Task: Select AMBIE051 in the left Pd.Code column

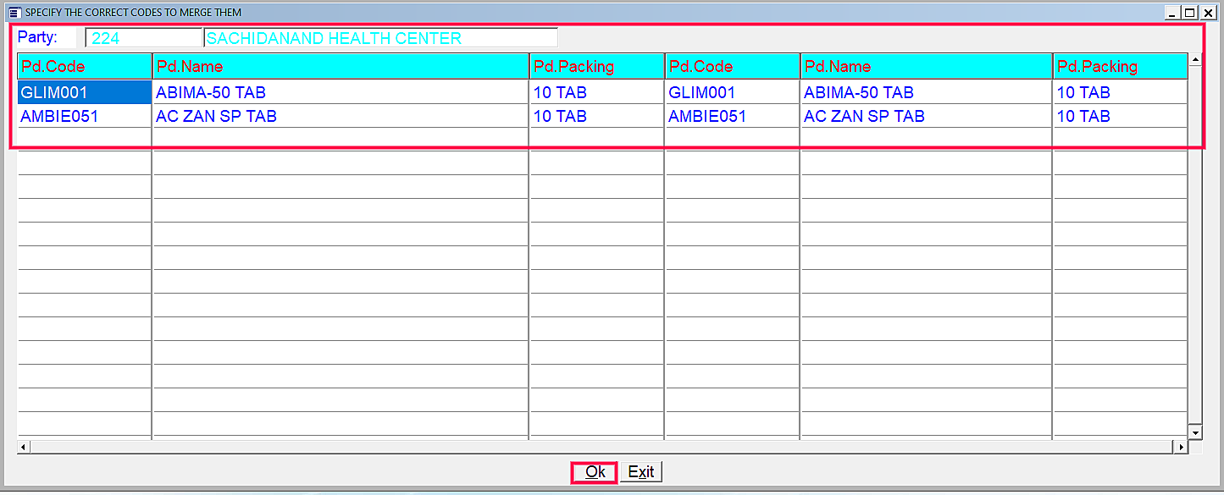Action: [x=85, y=116]
